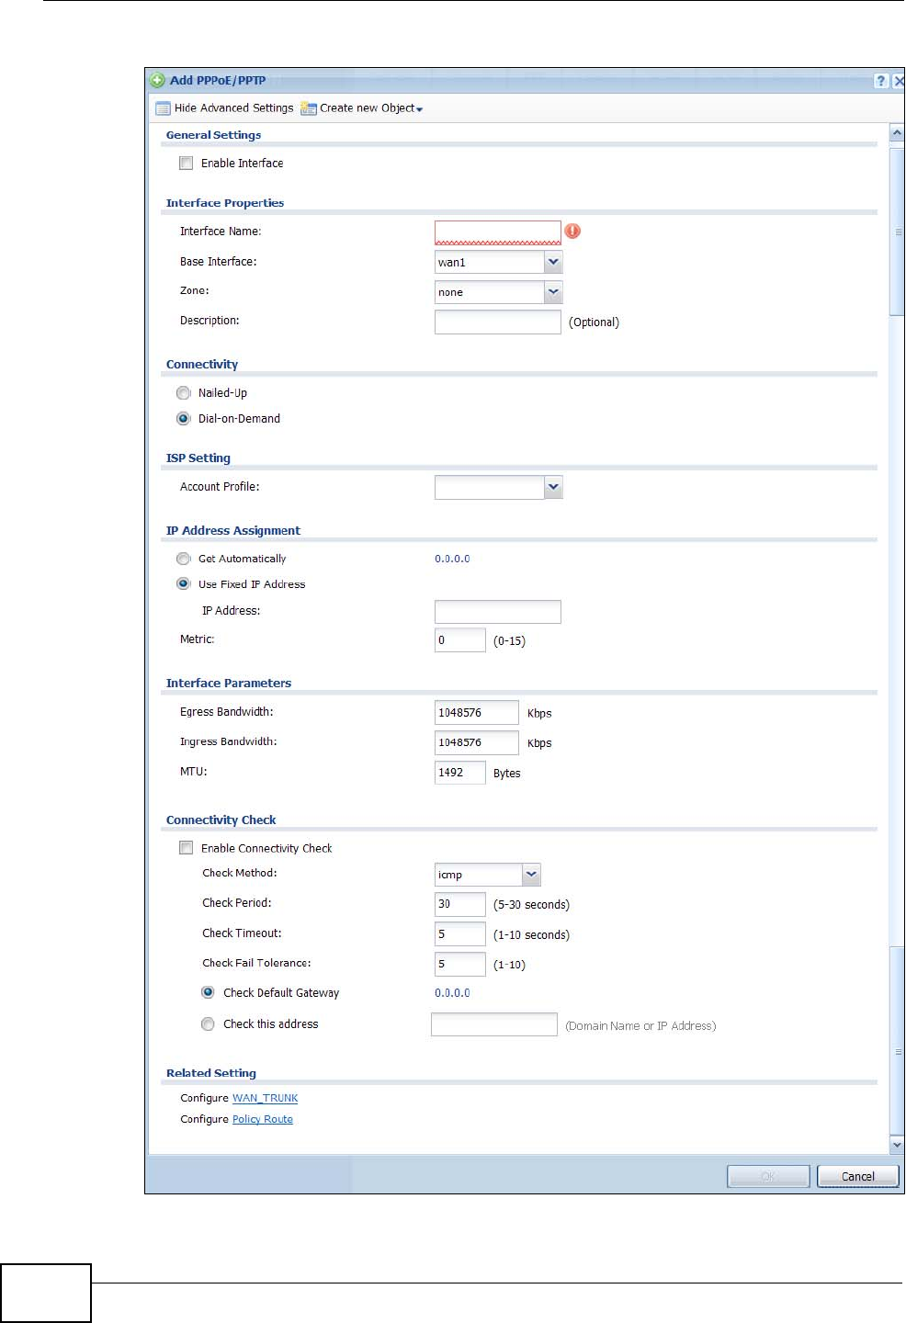Open the Check Method dropdown
The height and width of the screenshot is (1323, 906).
click(531, 875)
